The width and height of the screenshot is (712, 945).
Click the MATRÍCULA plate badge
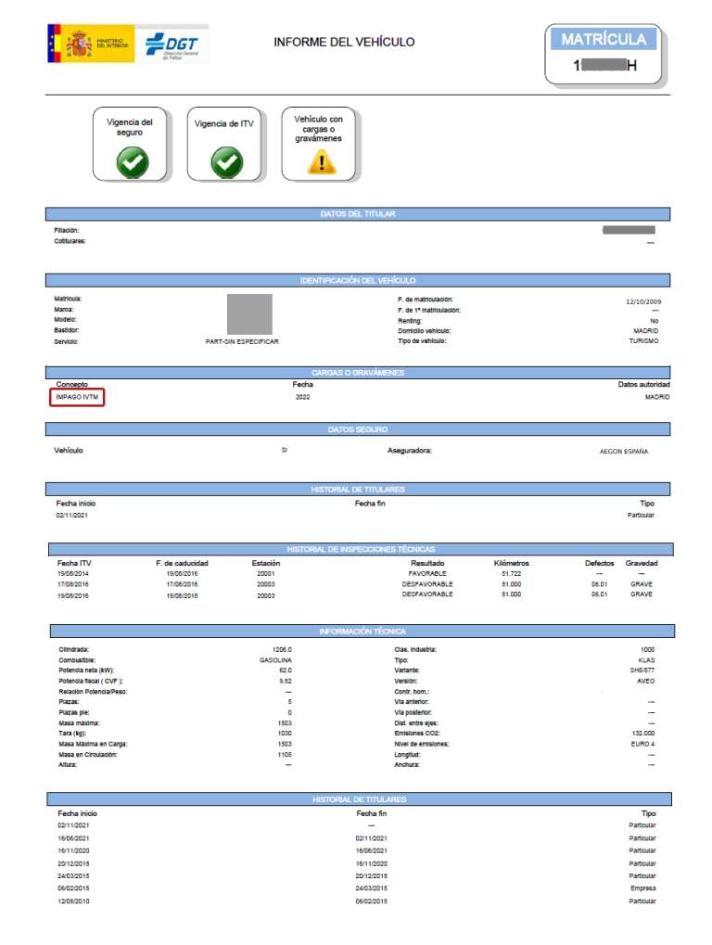coord(604,55)
